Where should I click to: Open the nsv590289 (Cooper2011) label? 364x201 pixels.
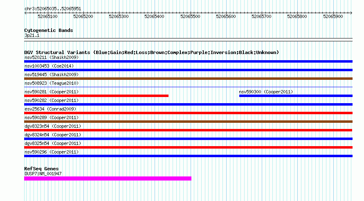pos(52,117)
